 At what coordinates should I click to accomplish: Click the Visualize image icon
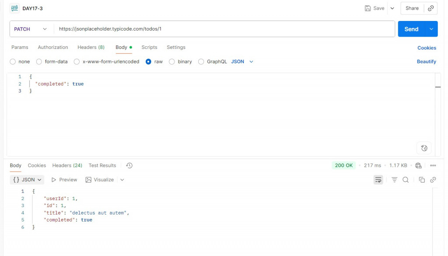pyautogui.click(x=88, y=180)
